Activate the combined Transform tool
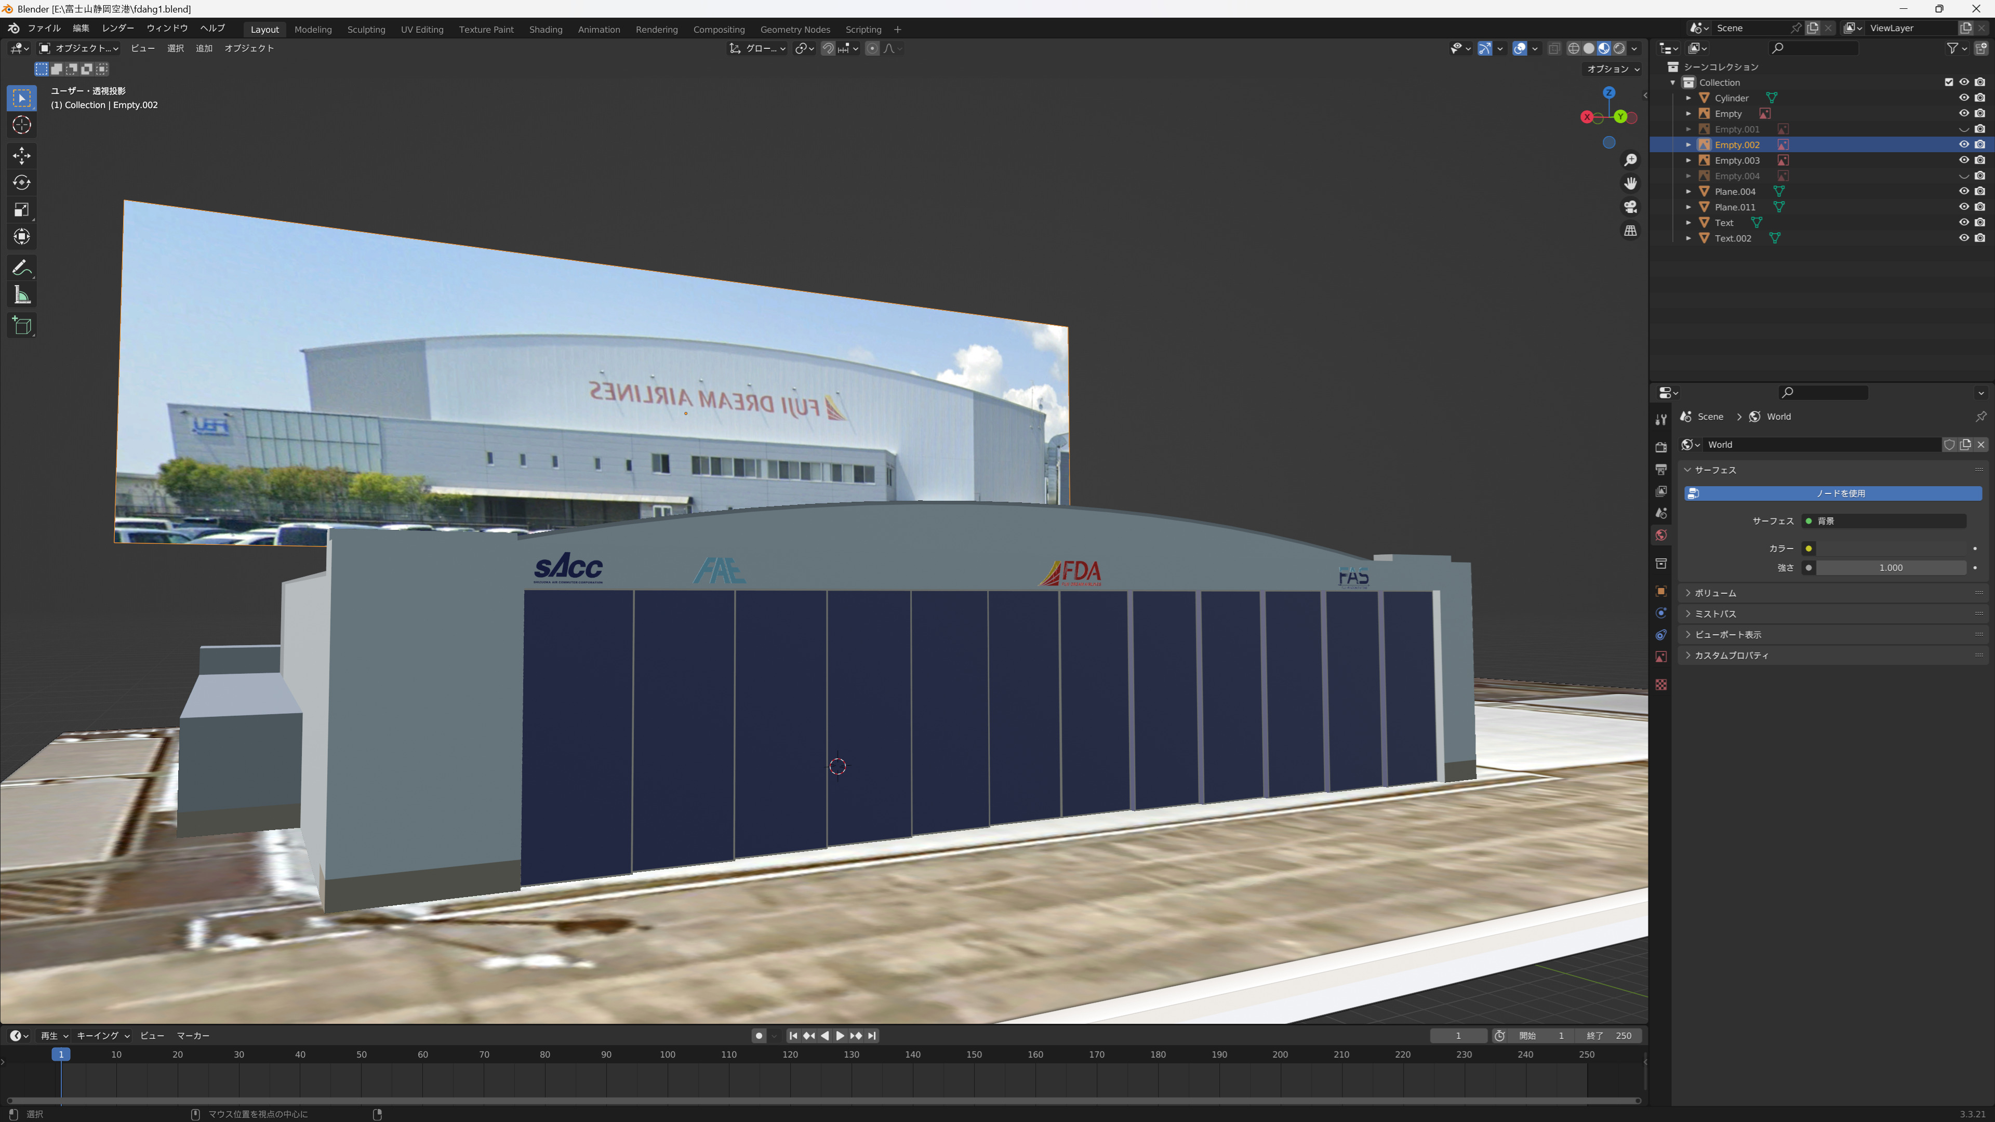 pos(22,237)
